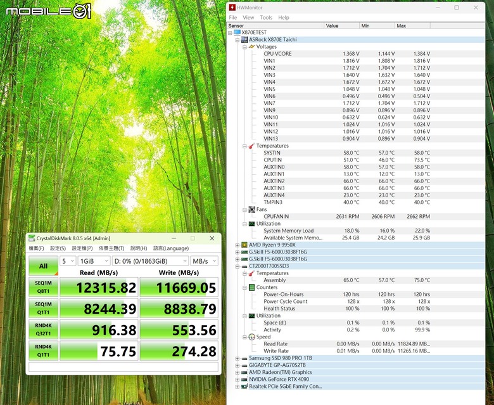Click the AMD Ryzen 9 9950X CPU icon
The width and height of the screenshot is (494, 405).
244,245
